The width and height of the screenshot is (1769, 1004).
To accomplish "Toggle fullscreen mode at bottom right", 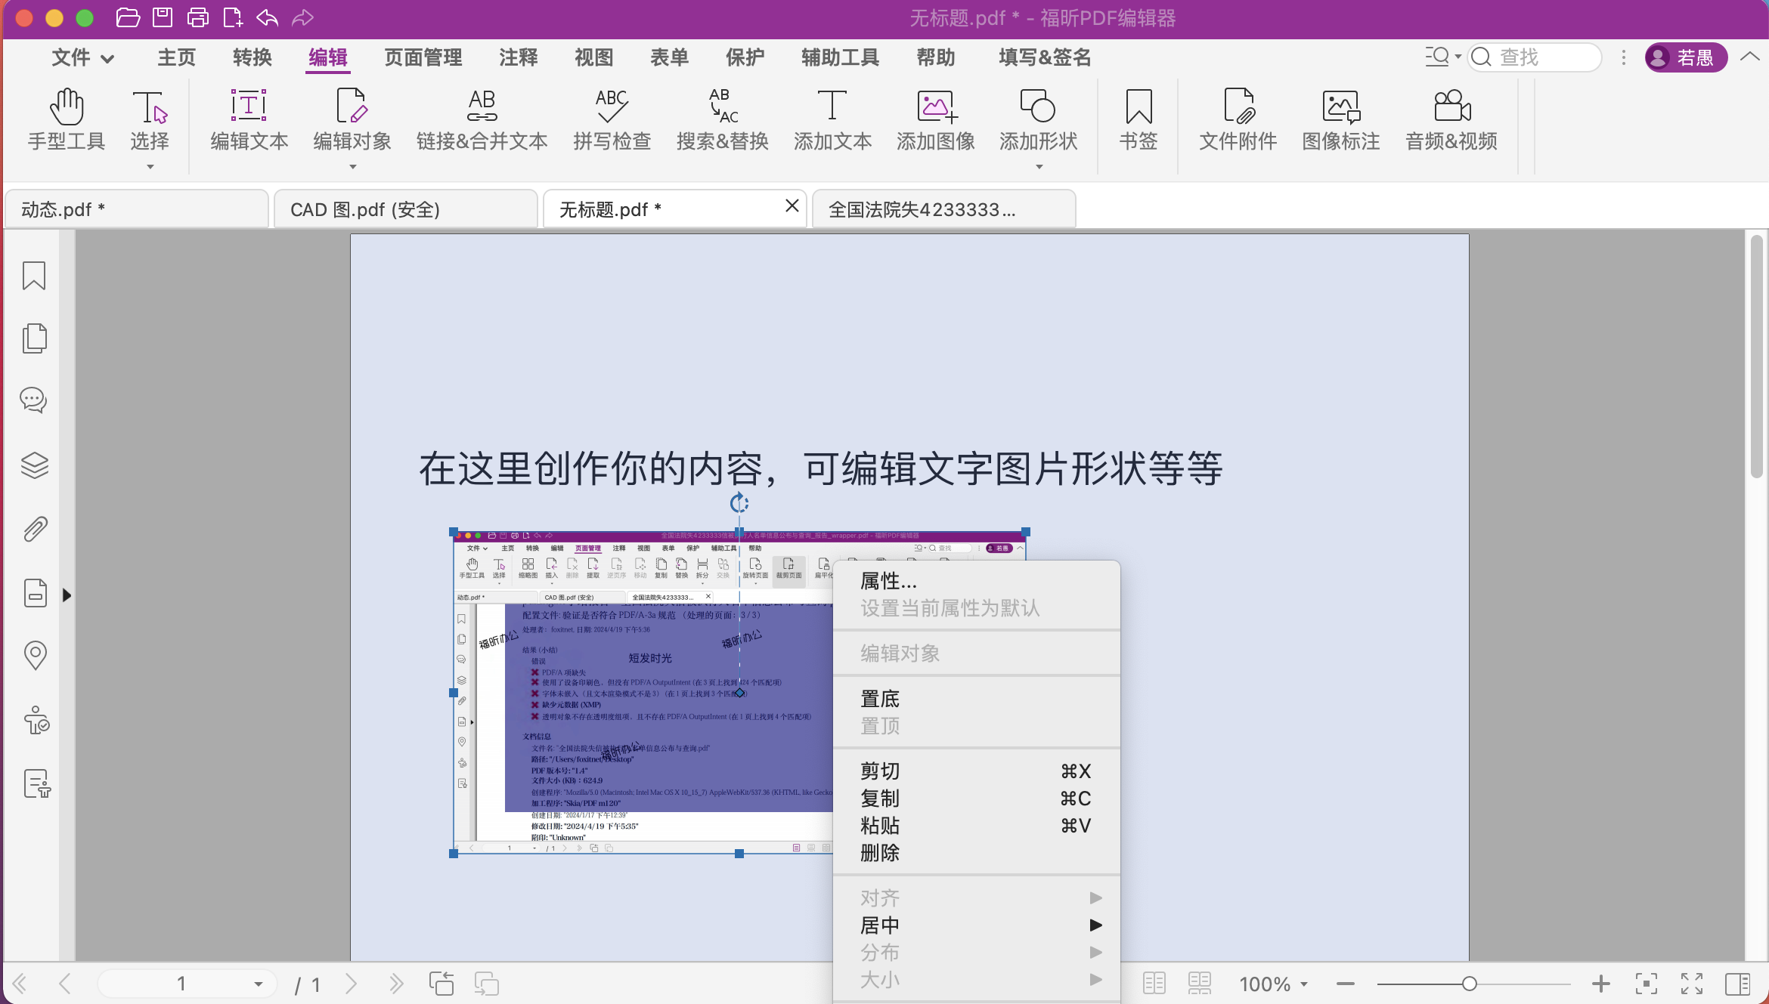I will (1691, 983).
